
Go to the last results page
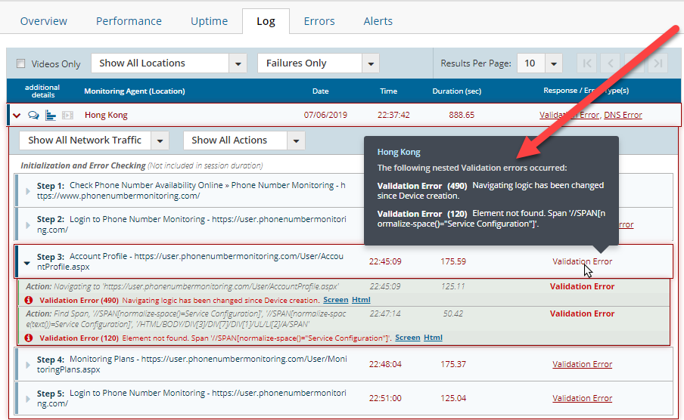click(x=658, y=63)
